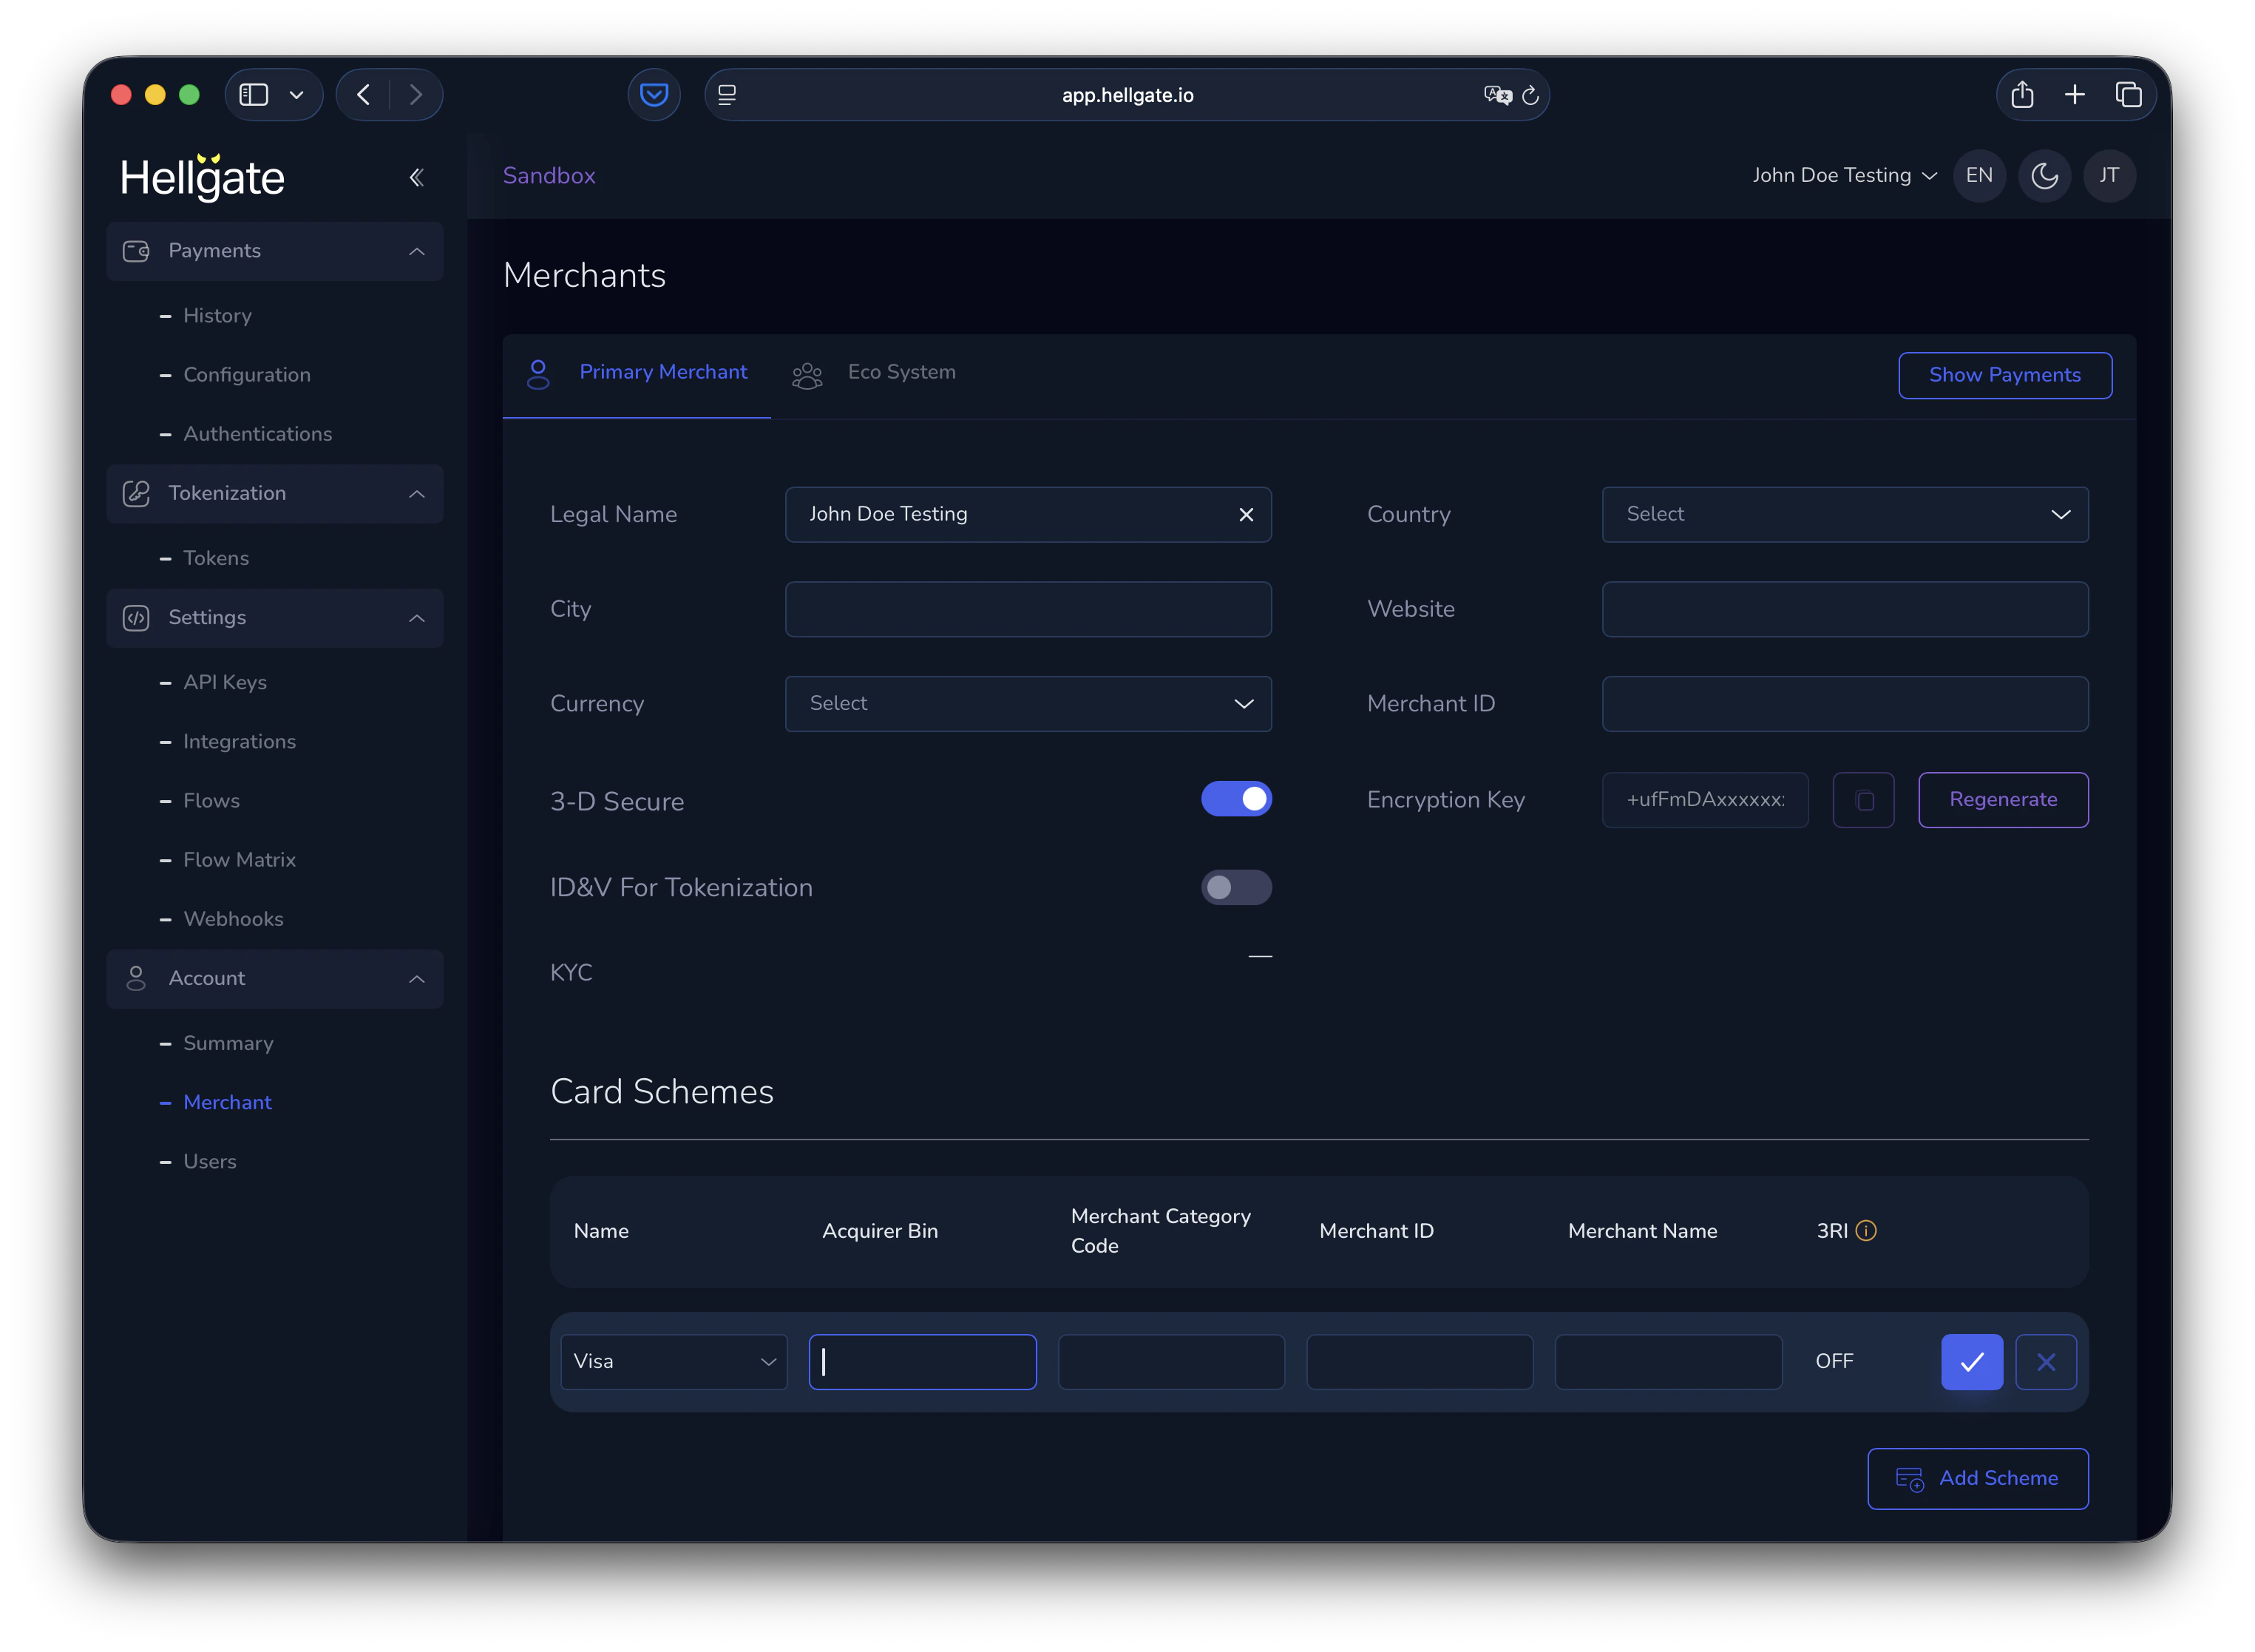
Task: Click the Merchant ID input field
Action: point(1845,704)
